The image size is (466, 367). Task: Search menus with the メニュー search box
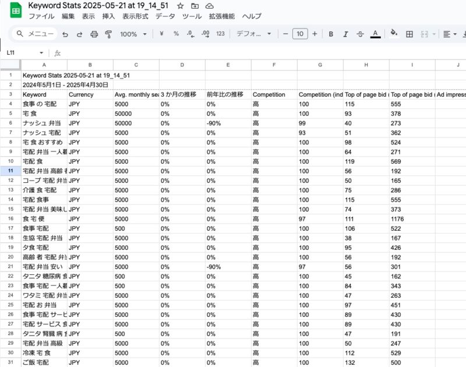(x=35, y=34)
